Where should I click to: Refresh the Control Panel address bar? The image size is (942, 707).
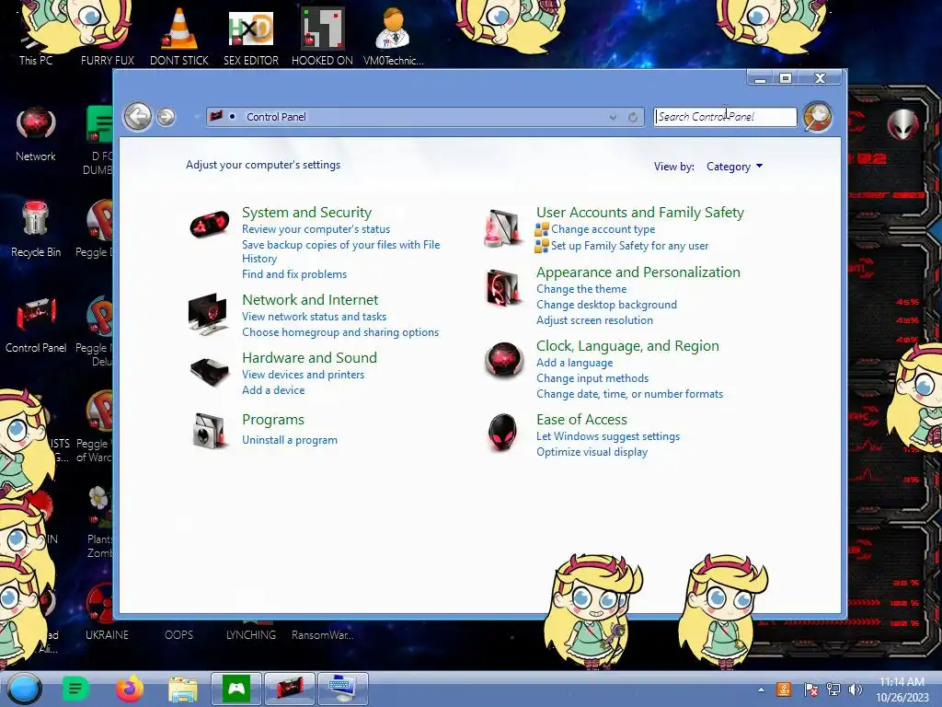click(x=633, y=117)
